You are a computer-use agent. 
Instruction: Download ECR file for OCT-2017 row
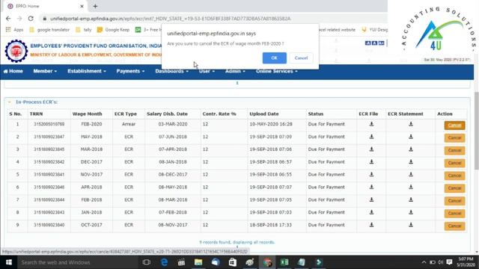pos(371,225)
